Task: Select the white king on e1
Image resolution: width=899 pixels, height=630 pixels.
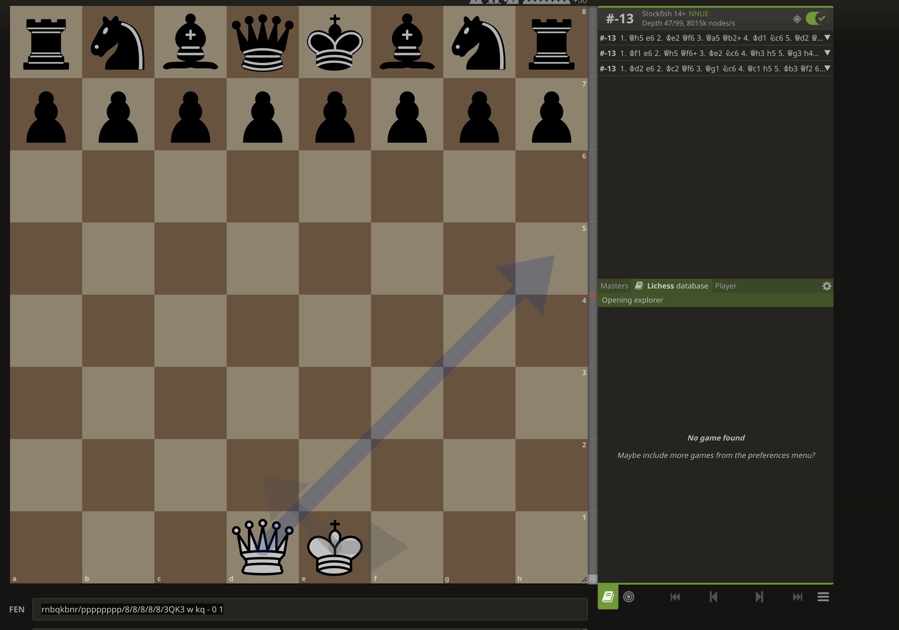Action: 335,547
